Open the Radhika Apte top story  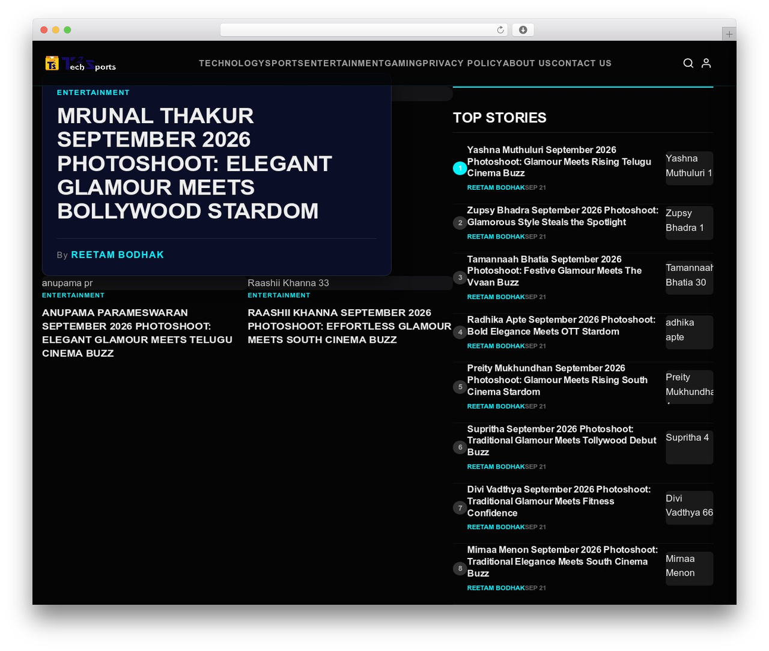561,325
